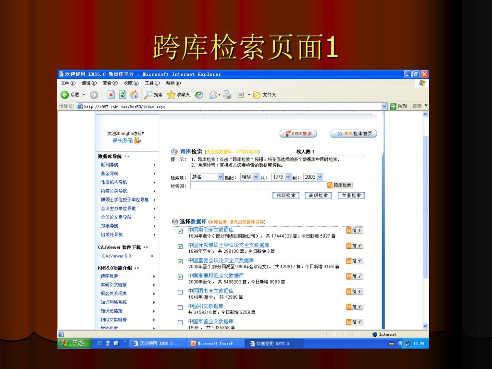Click the Refresh page icon
This screenshot has height=369, width=492.
tap(123, 95)
